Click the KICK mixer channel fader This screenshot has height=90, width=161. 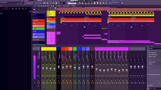pyautogui.click(x=43, y=68)
